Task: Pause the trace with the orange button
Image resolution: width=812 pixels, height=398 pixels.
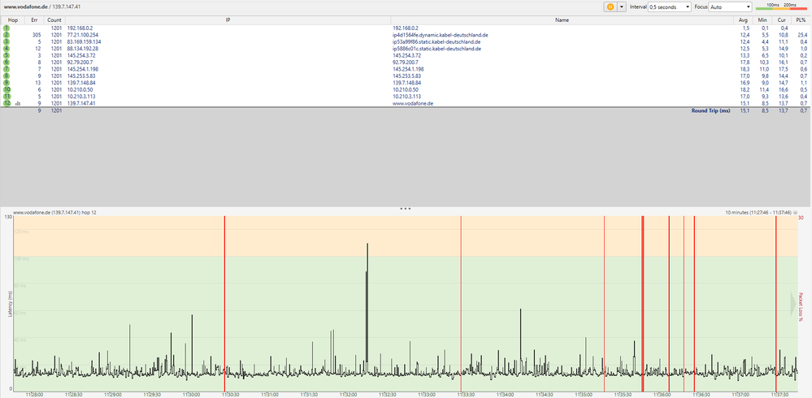Action: [610, 6]
